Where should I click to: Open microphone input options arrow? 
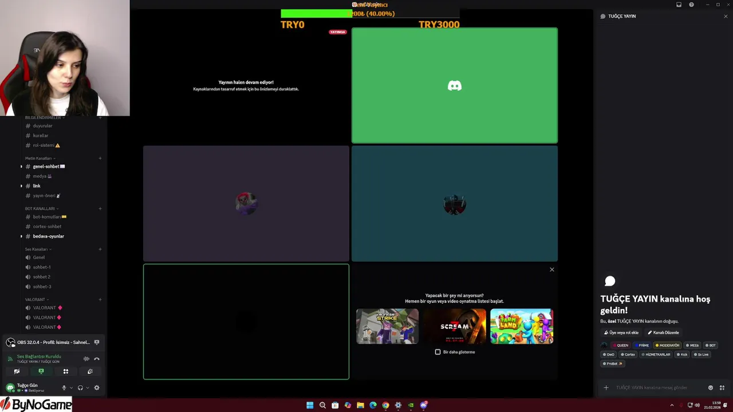click(71, 387)
